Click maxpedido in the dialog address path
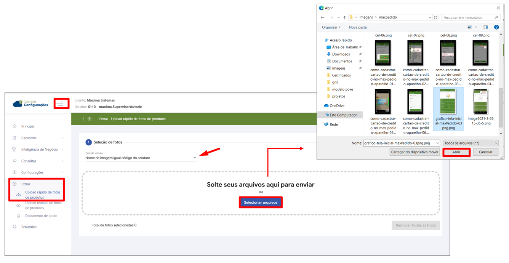The height and width of the screenshot is (263, 509). [x=388, y=18]
